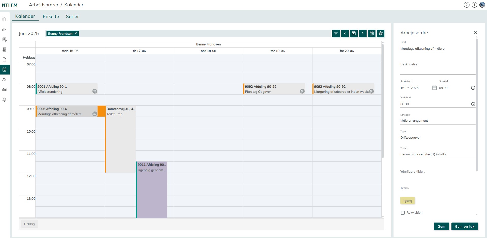This screenshot has height=238, width=487.
Task: Open calendar settings gear in toolbar
Action: 381,33
